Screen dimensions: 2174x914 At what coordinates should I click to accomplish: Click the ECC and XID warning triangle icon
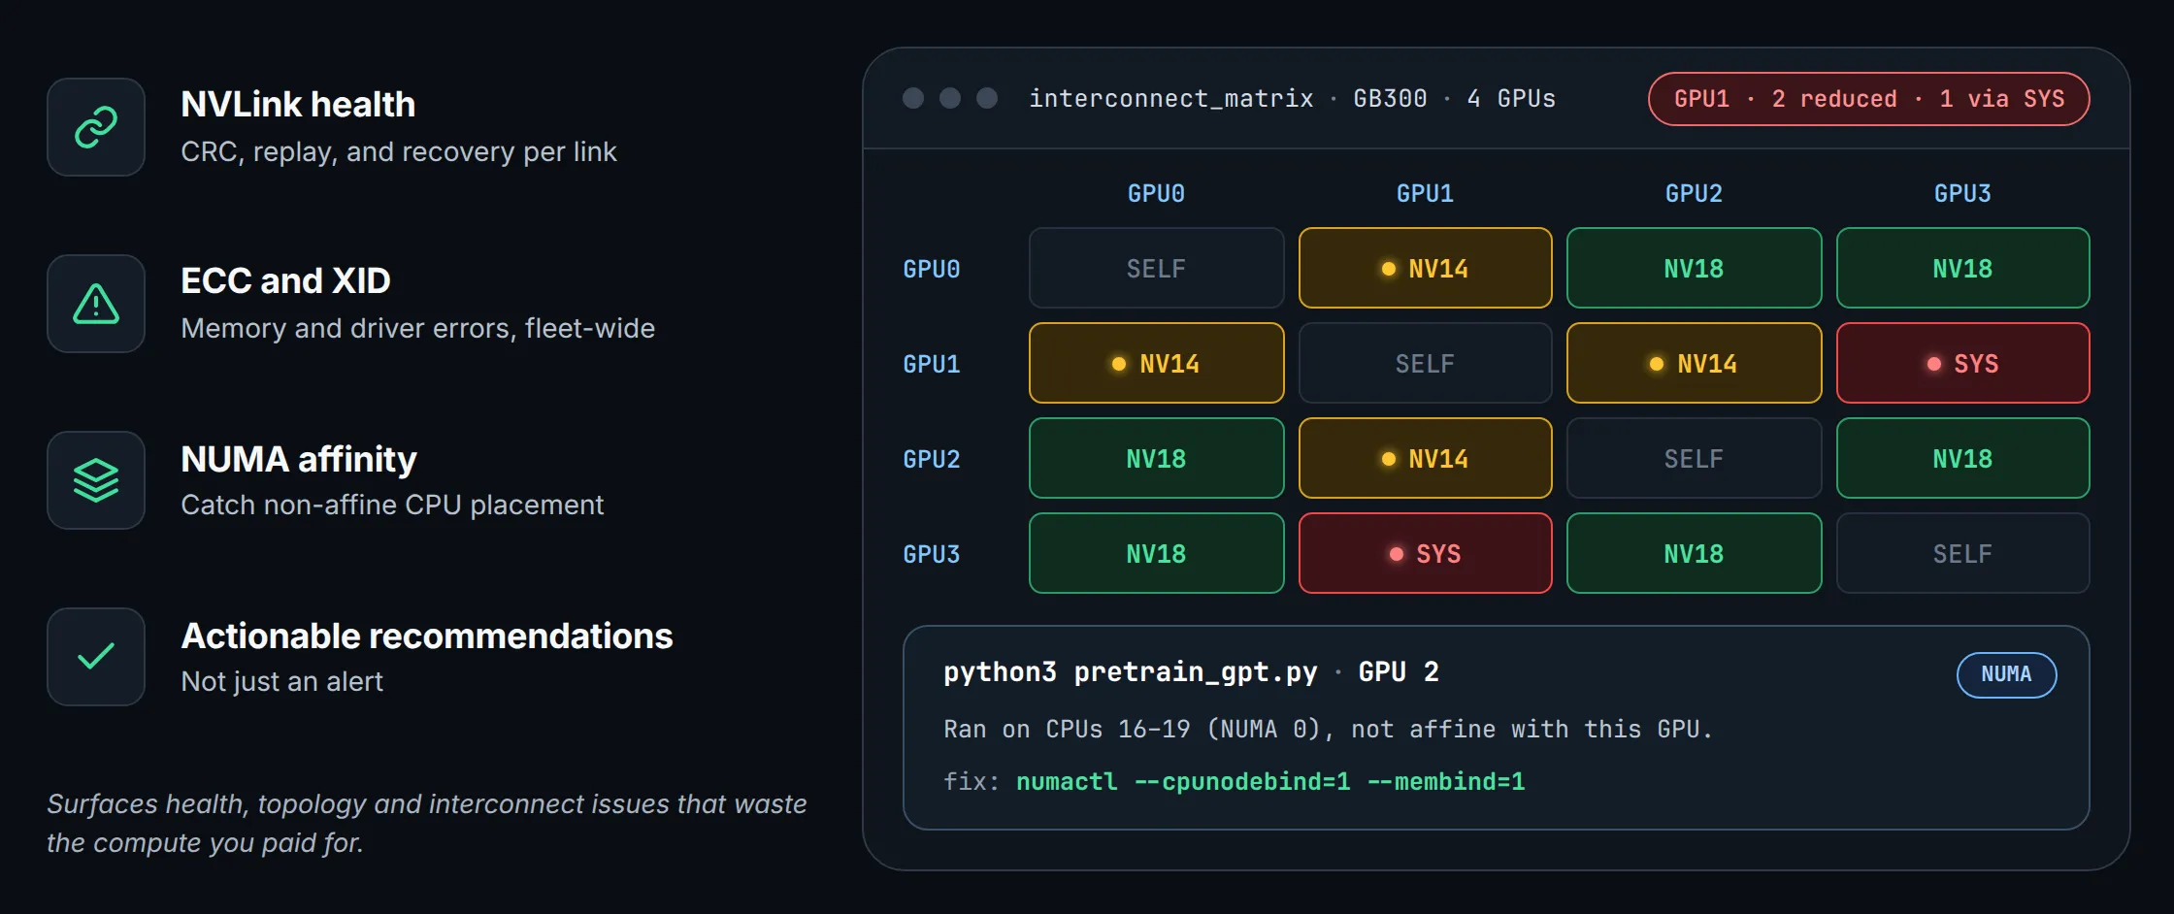coord(96,304)
